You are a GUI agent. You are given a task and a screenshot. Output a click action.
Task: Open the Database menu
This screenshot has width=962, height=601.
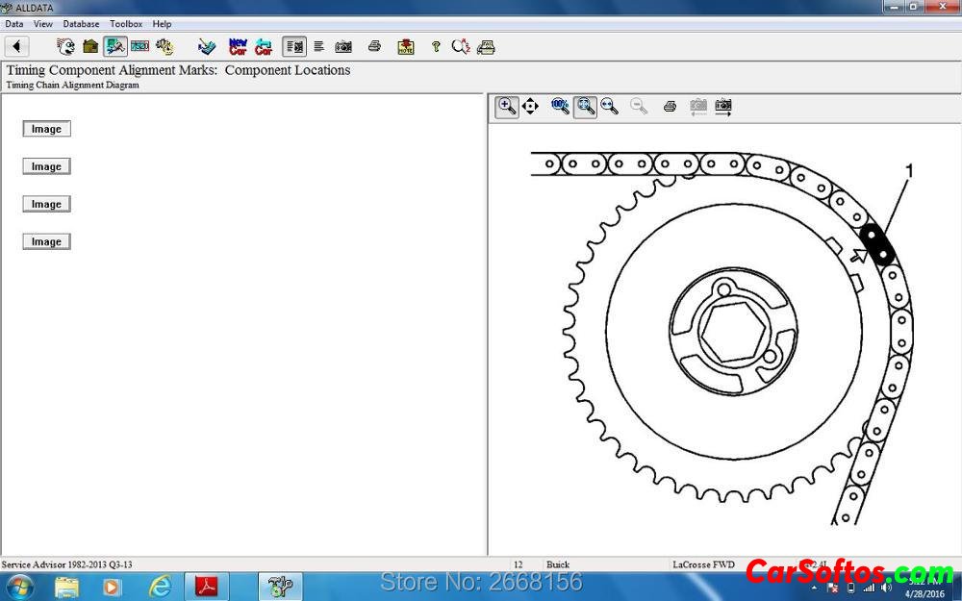coord(81,24)
